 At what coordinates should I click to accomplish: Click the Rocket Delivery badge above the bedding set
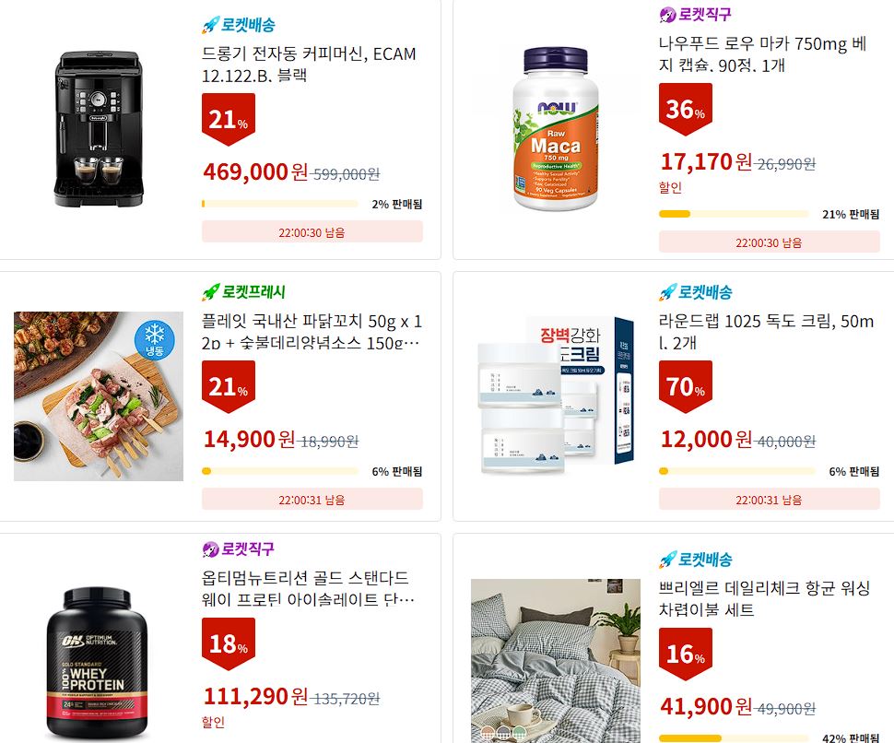pyautogui.click(x=696, y=560)
